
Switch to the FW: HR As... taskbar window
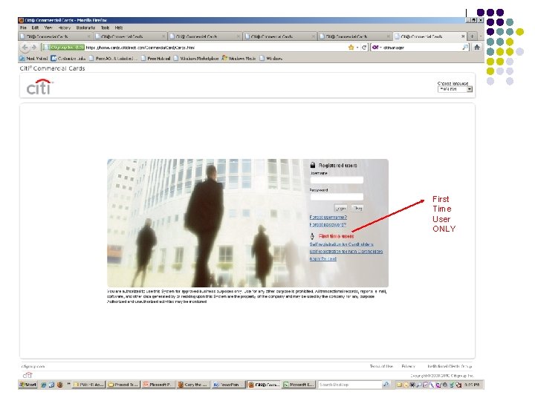[88, 385]
